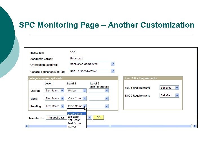Click the General Education Met Flag label
The height and width of the screenshot is (152, 203).
48,72
